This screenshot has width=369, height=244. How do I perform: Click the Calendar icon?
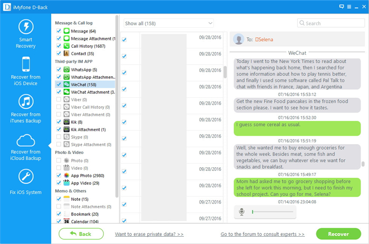click(x=66, y=221)
